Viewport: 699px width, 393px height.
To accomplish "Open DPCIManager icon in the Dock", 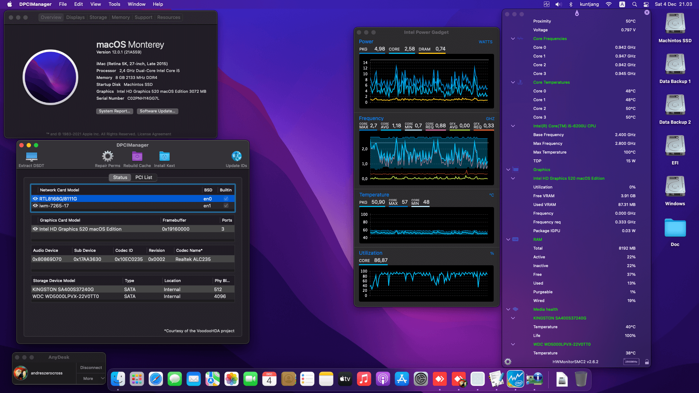I will 534,379.
